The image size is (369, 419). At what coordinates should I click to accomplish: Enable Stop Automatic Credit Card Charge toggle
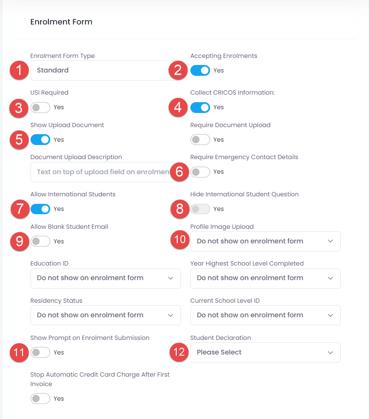(40, 399)
